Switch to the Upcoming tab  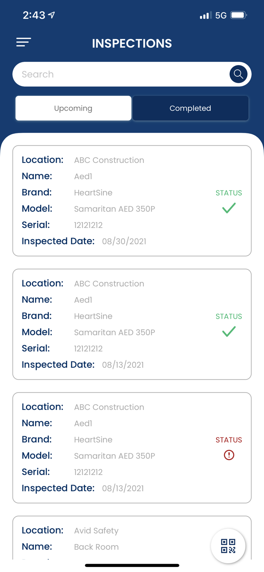(73, 108)
